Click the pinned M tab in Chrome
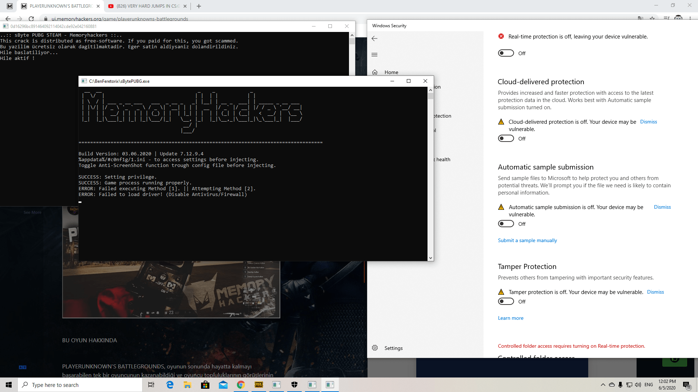The image size is (698, 392). [10, 6]
